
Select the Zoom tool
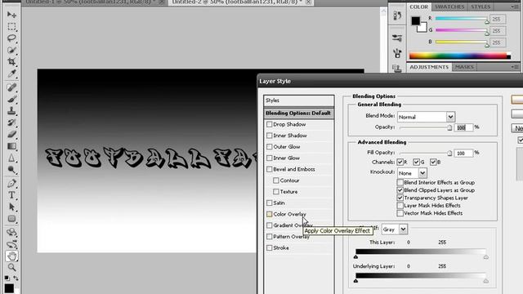pos(11,267)
